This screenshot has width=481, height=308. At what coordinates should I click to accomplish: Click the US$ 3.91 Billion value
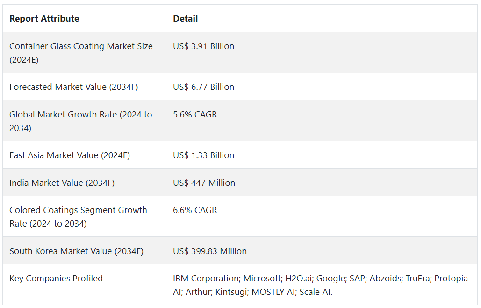pyautogui.click(x=203, y=46)
